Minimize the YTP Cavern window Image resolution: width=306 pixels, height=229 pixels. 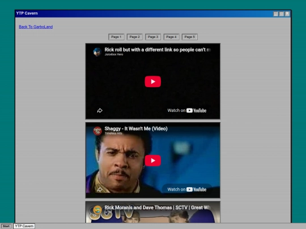click(275, 14)
